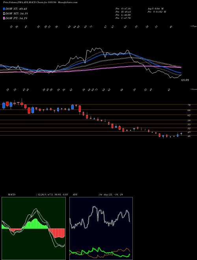197x260 pixels.
Task: Click the 'Pre C: 47.70' value
Action: pos(123,18)
